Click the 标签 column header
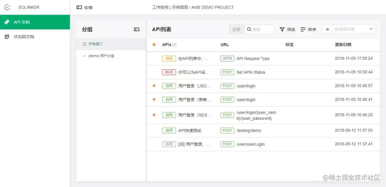The image size is (386, 187). 289,45
